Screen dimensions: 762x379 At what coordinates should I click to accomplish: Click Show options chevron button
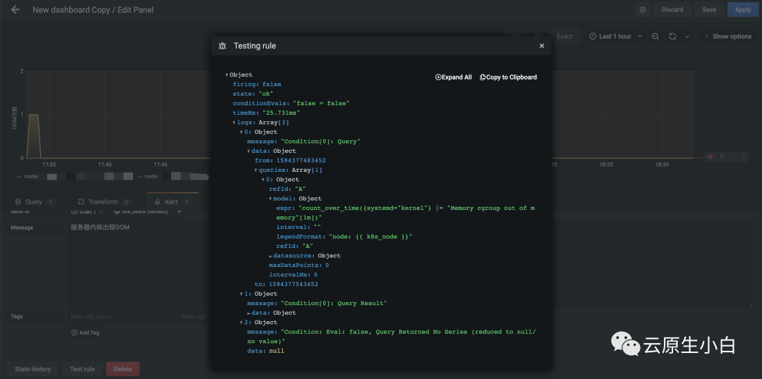pyautogui.click(x=728, y=37)
